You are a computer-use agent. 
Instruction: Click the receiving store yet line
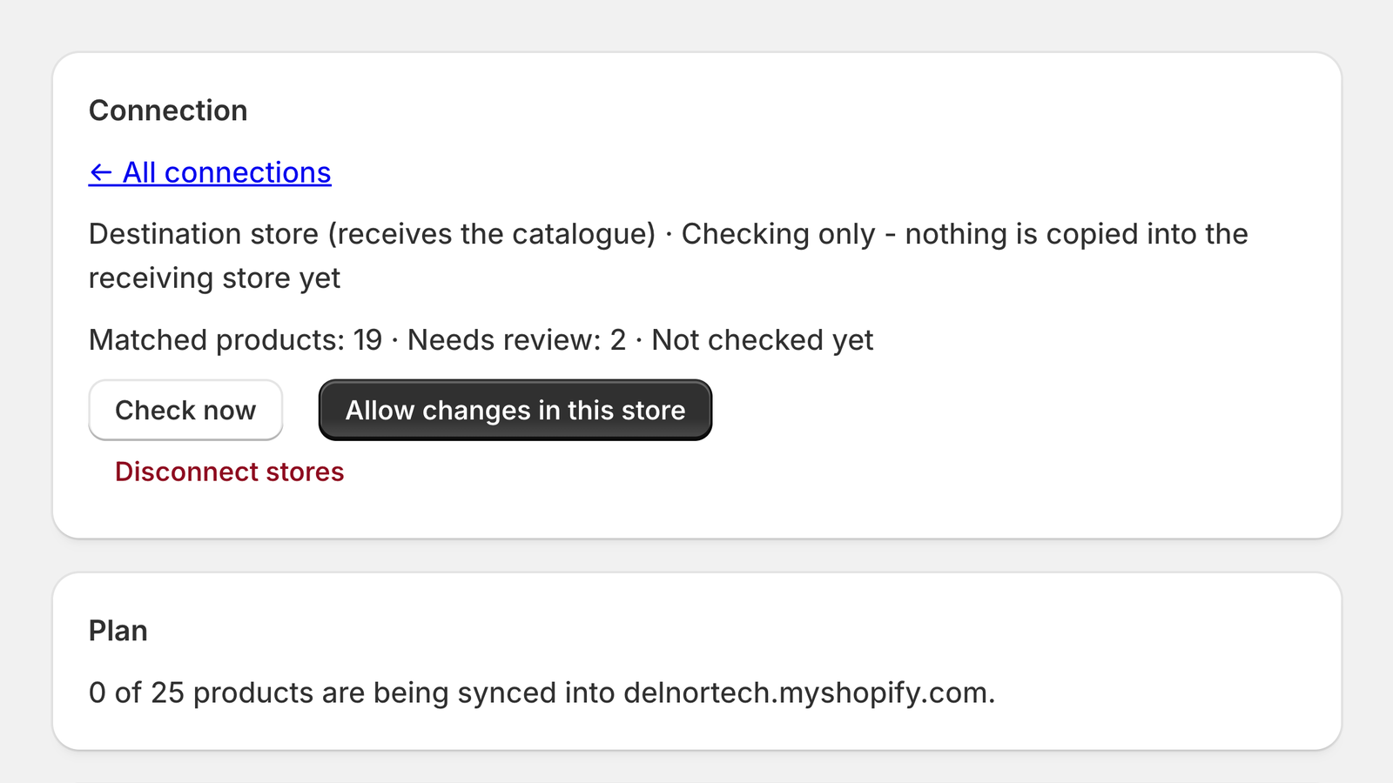(x=215, y=278)
